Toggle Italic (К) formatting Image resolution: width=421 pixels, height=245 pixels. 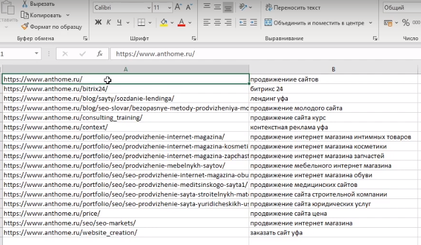click(109, 22)
